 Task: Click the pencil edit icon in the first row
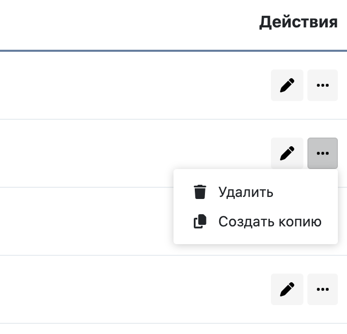point(287,85)
